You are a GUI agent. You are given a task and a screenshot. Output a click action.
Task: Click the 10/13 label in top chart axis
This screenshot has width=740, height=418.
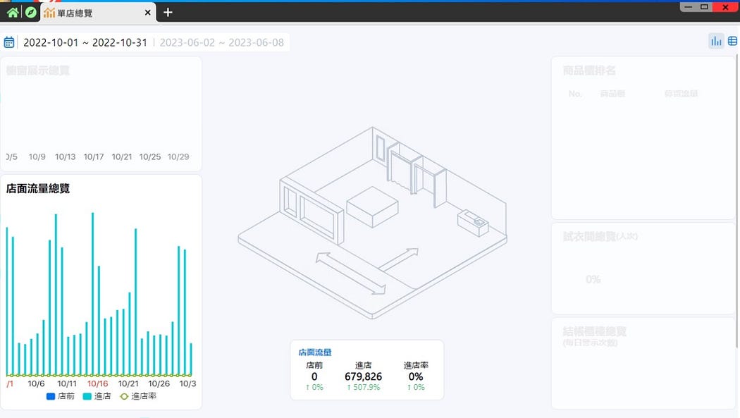coord(65,156)
